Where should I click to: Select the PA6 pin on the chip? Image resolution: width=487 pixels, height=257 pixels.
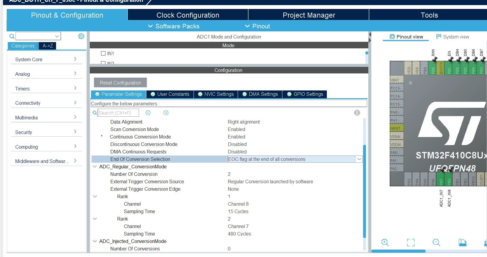click(x=433, y=179)
